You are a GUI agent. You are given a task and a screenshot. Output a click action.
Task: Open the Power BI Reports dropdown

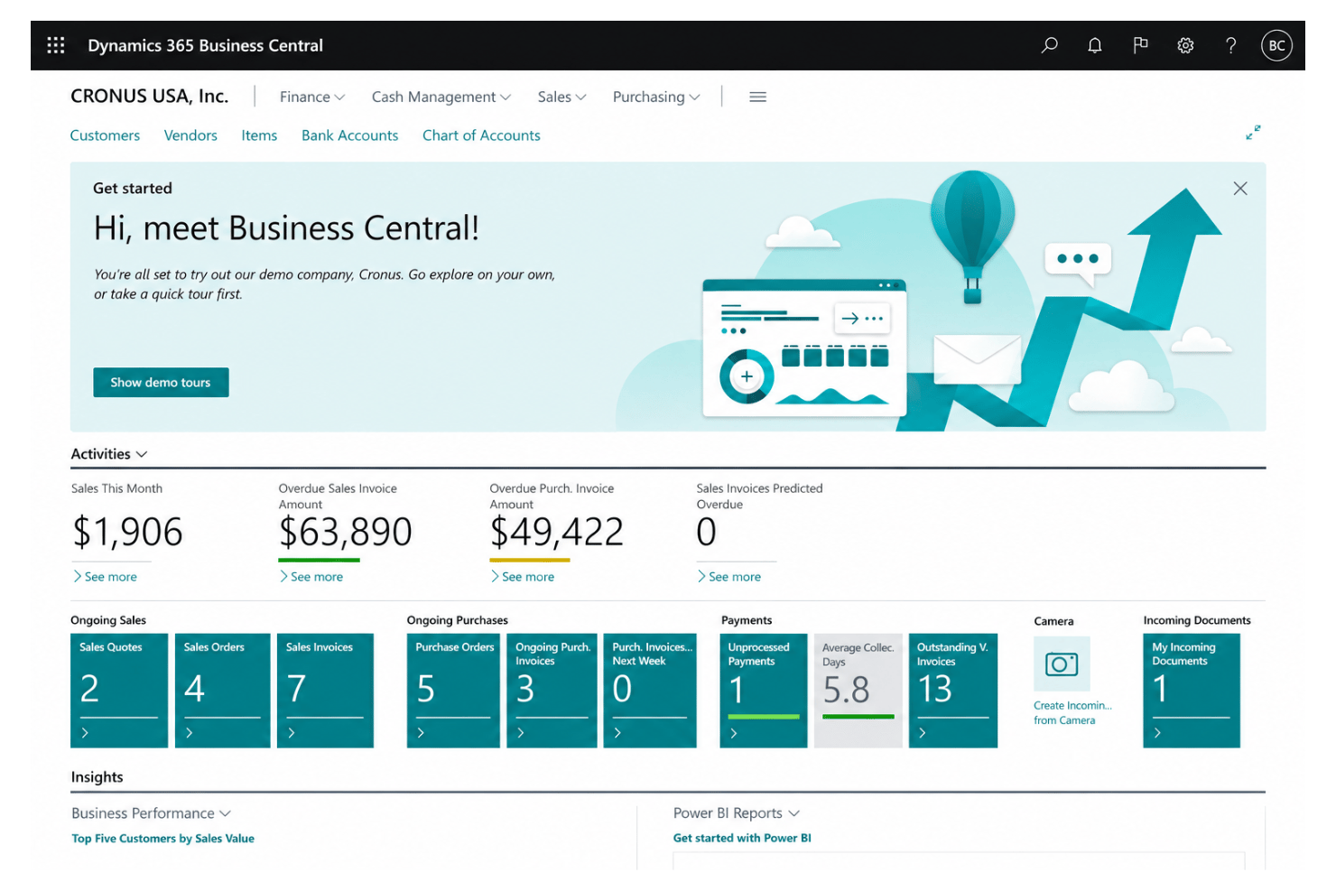click(x=737, y=813)
